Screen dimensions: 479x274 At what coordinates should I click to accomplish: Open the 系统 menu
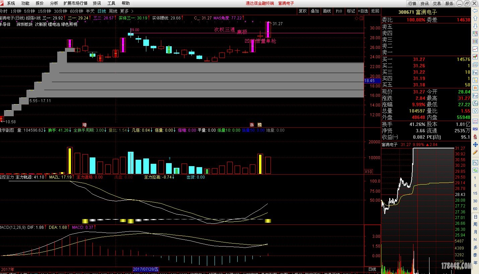pyautogui.click(x=11, y=3)
